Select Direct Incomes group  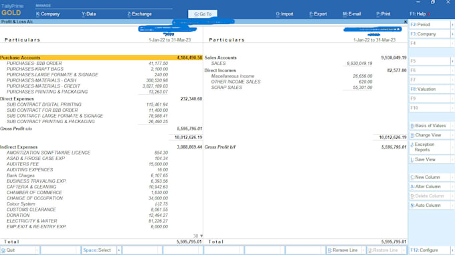220,70
